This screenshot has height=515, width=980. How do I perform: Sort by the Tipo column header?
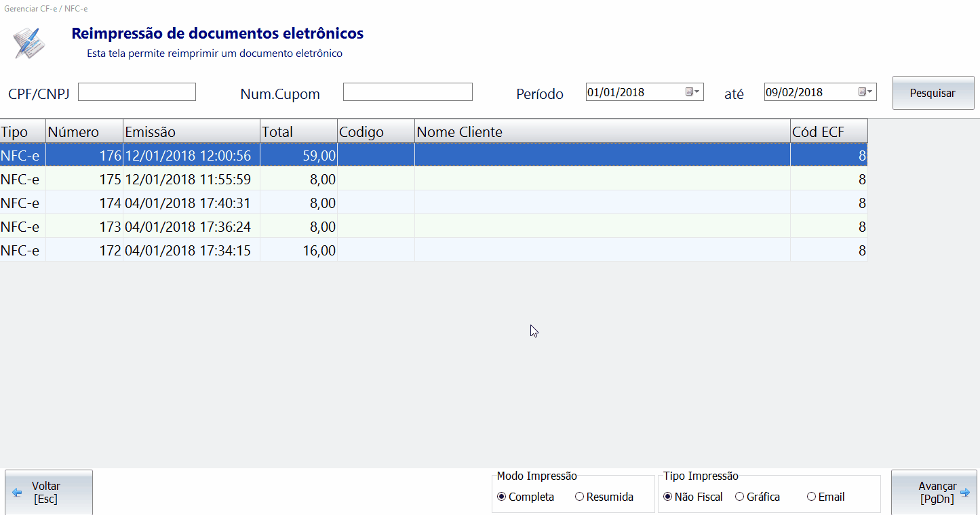tap(23, 131)
